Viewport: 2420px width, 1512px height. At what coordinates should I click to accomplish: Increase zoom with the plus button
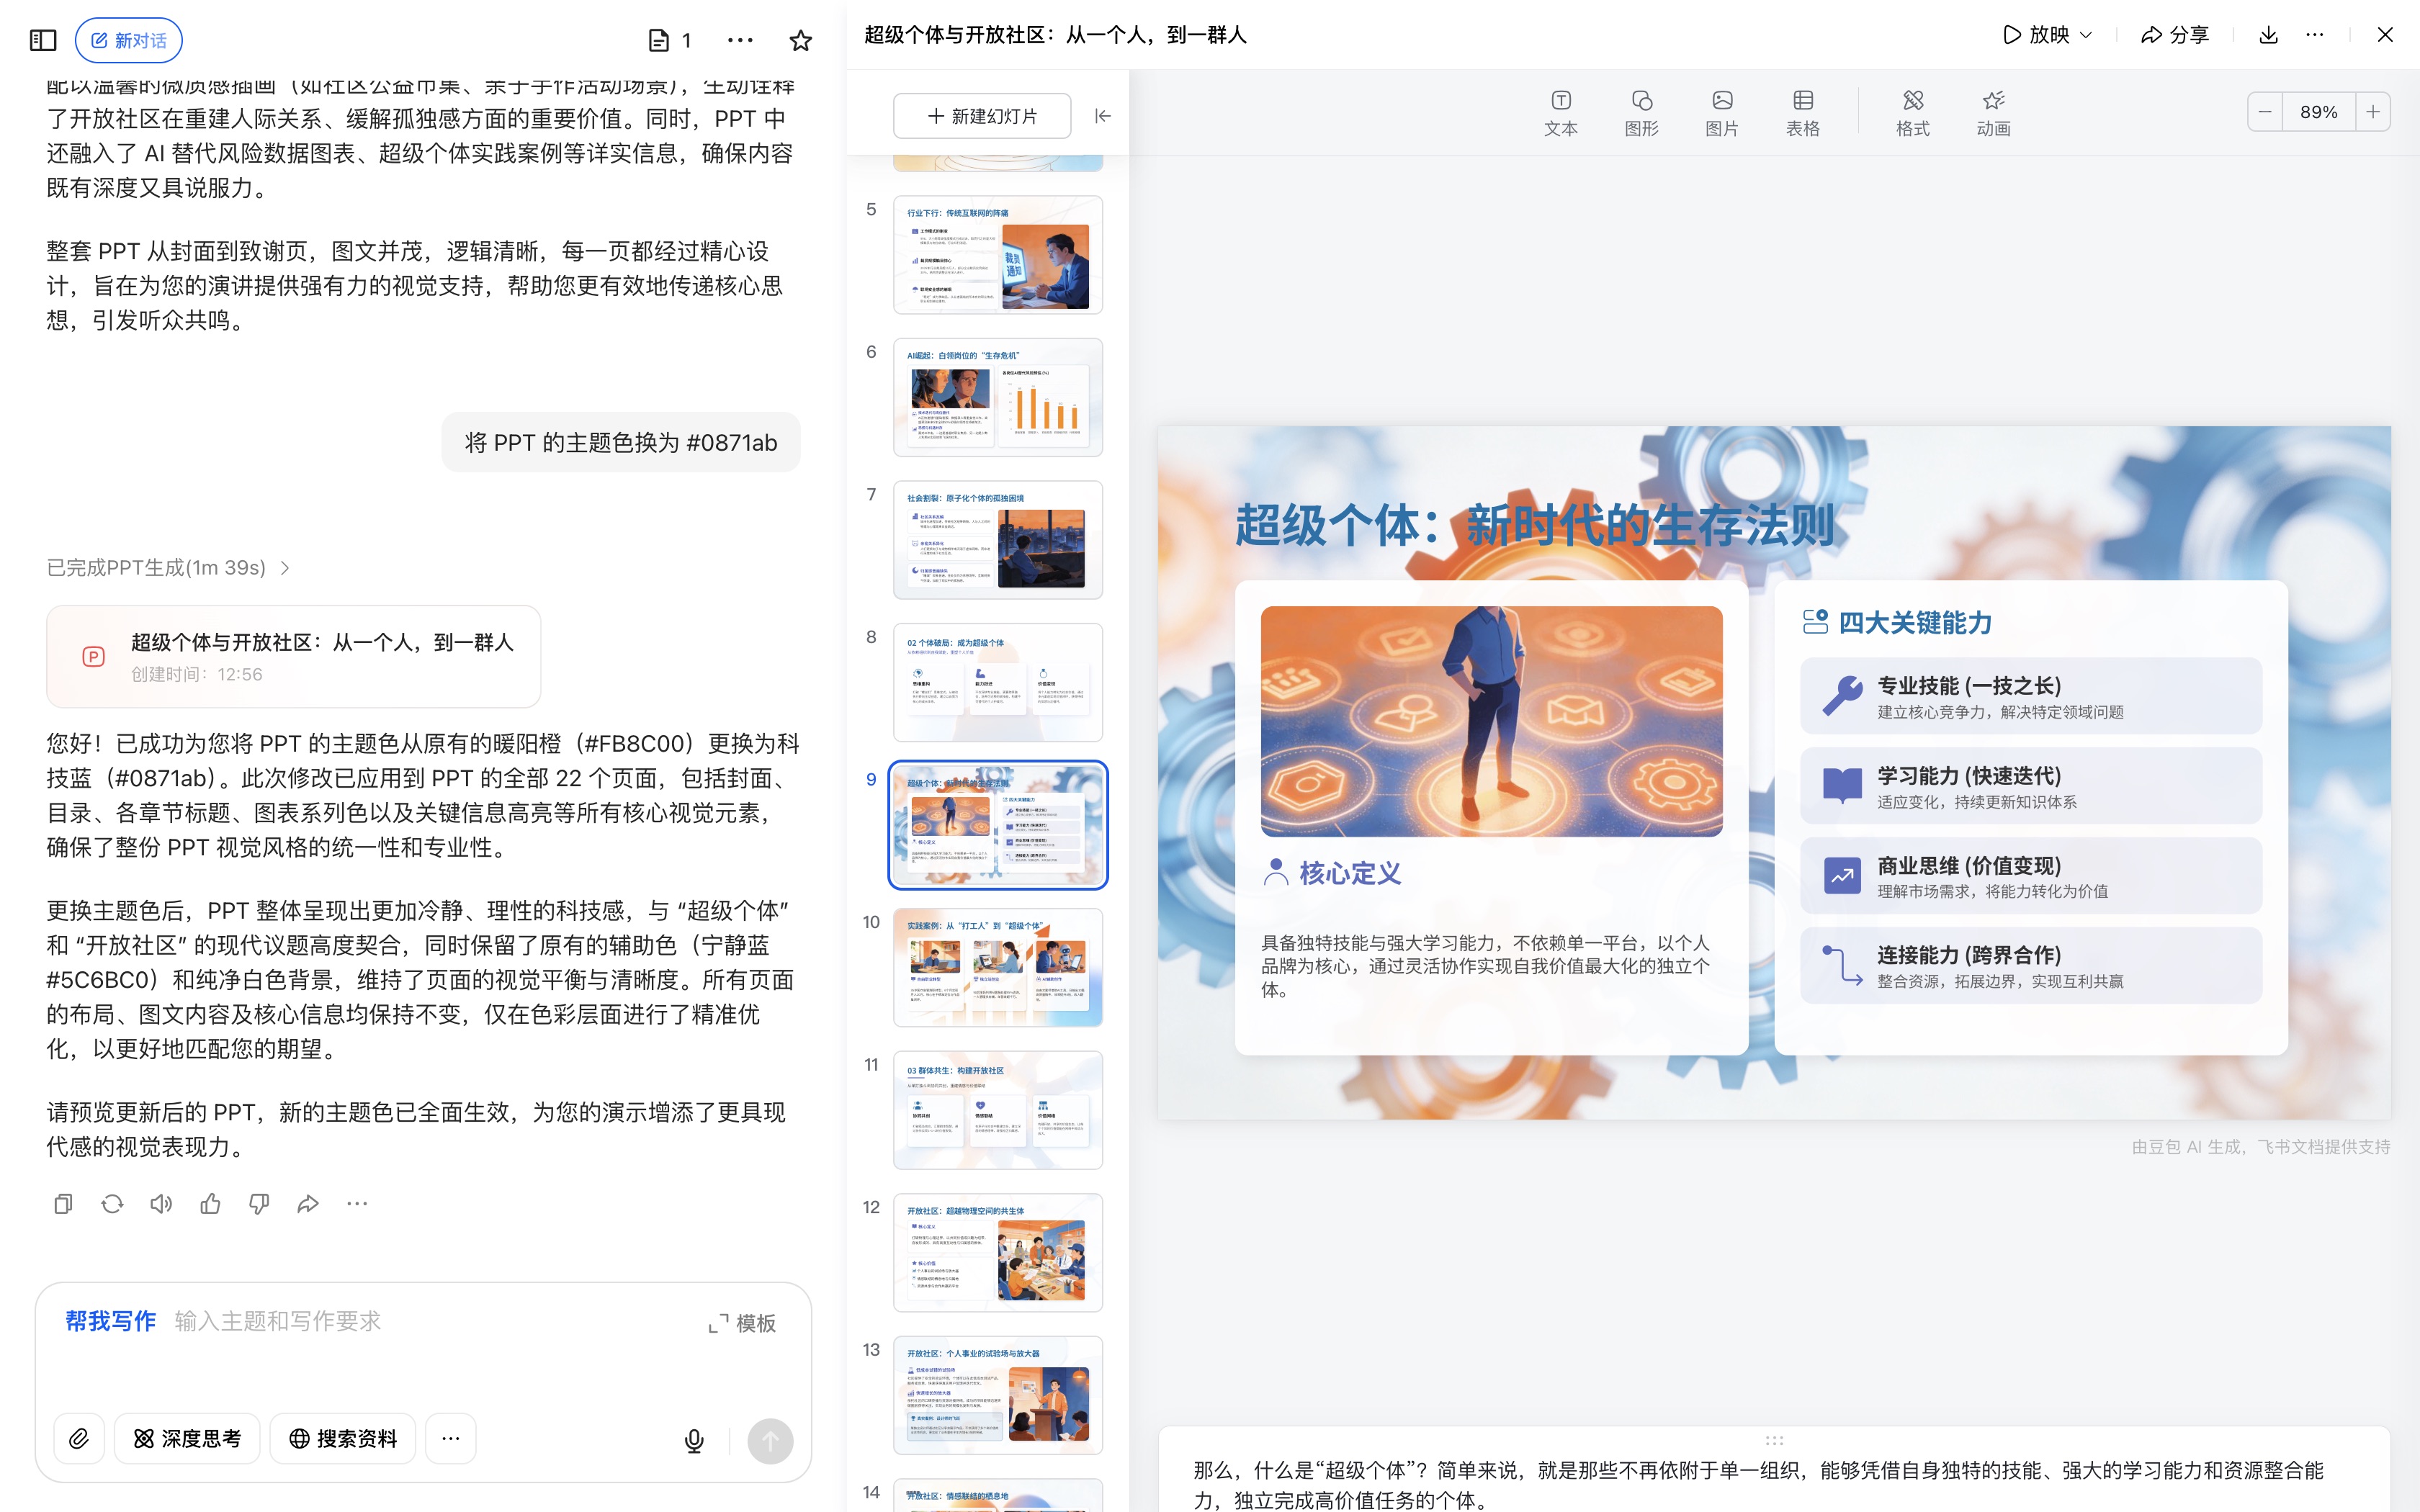(x=2373, y=112)
